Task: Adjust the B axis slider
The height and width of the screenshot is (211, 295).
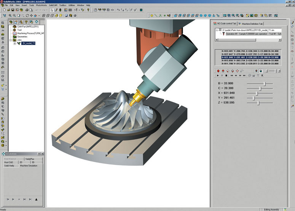Action: 265,83
